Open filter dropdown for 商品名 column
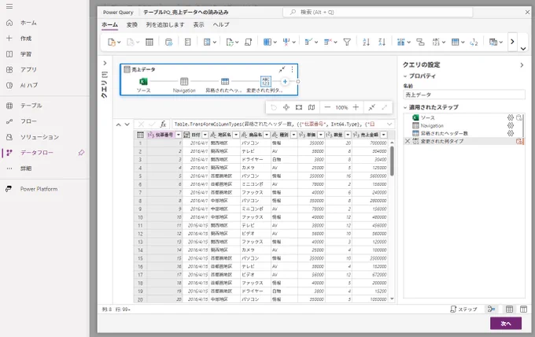Image resolution: width=535 pixels, height=337 pixels. pyautogui.click(x=267, y=135)
